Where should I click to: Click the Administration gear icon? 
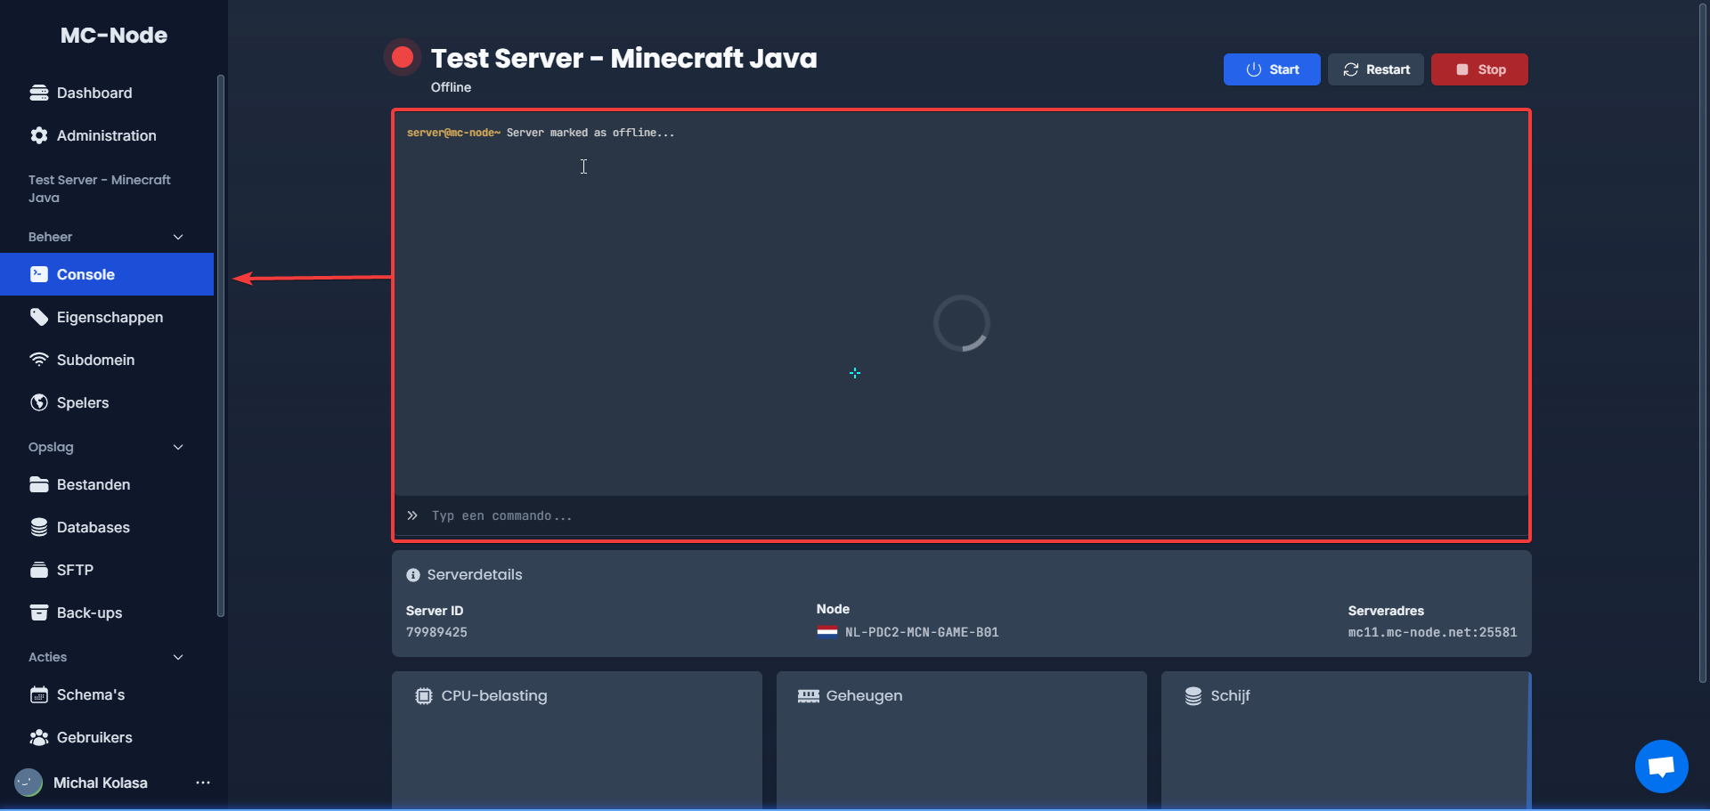(39, 135)
